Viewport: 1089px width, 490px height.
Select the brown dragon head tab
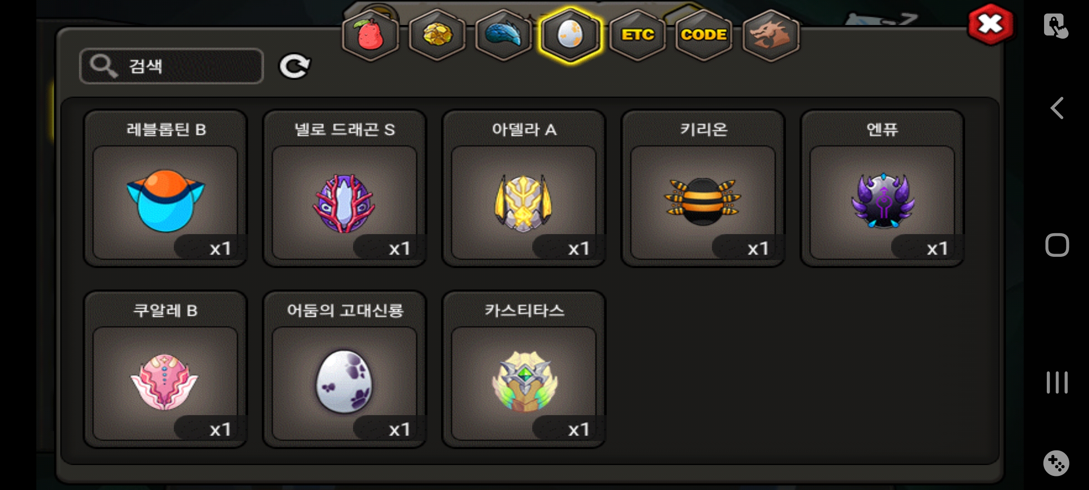[771, 35]
